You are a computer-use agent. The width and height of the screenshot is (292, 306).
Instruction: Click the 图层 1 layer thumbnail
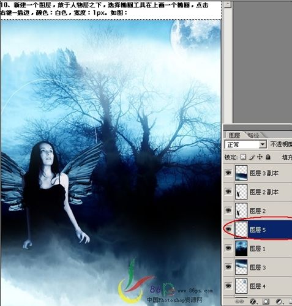coord(241,248)
